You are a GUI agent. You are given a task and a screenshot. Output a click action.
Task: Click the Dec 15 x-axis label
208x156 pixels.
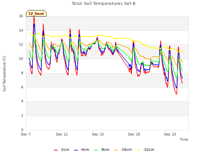coord(98,134)
